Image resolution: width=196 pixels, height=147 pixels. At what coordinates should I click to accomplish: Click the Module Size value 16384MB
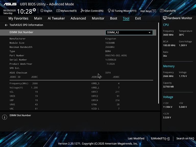point(110,43)
